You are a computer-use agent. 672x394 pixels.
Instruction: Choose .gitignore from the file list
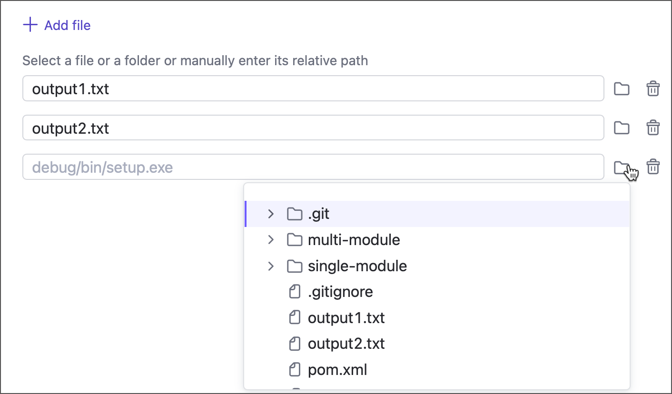click(437, 292)
